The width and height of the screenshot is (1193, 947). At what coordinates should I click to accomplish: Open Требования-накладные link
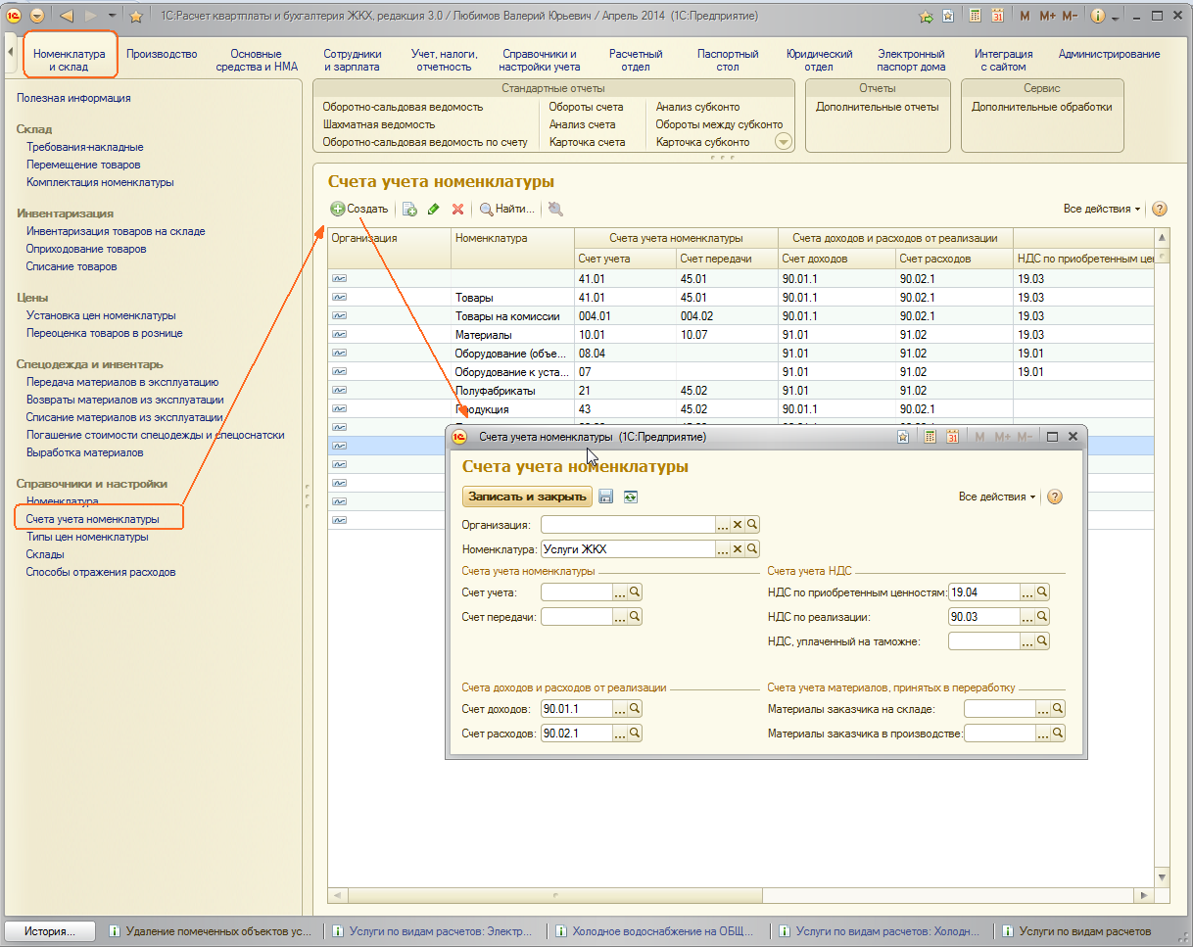85,147
